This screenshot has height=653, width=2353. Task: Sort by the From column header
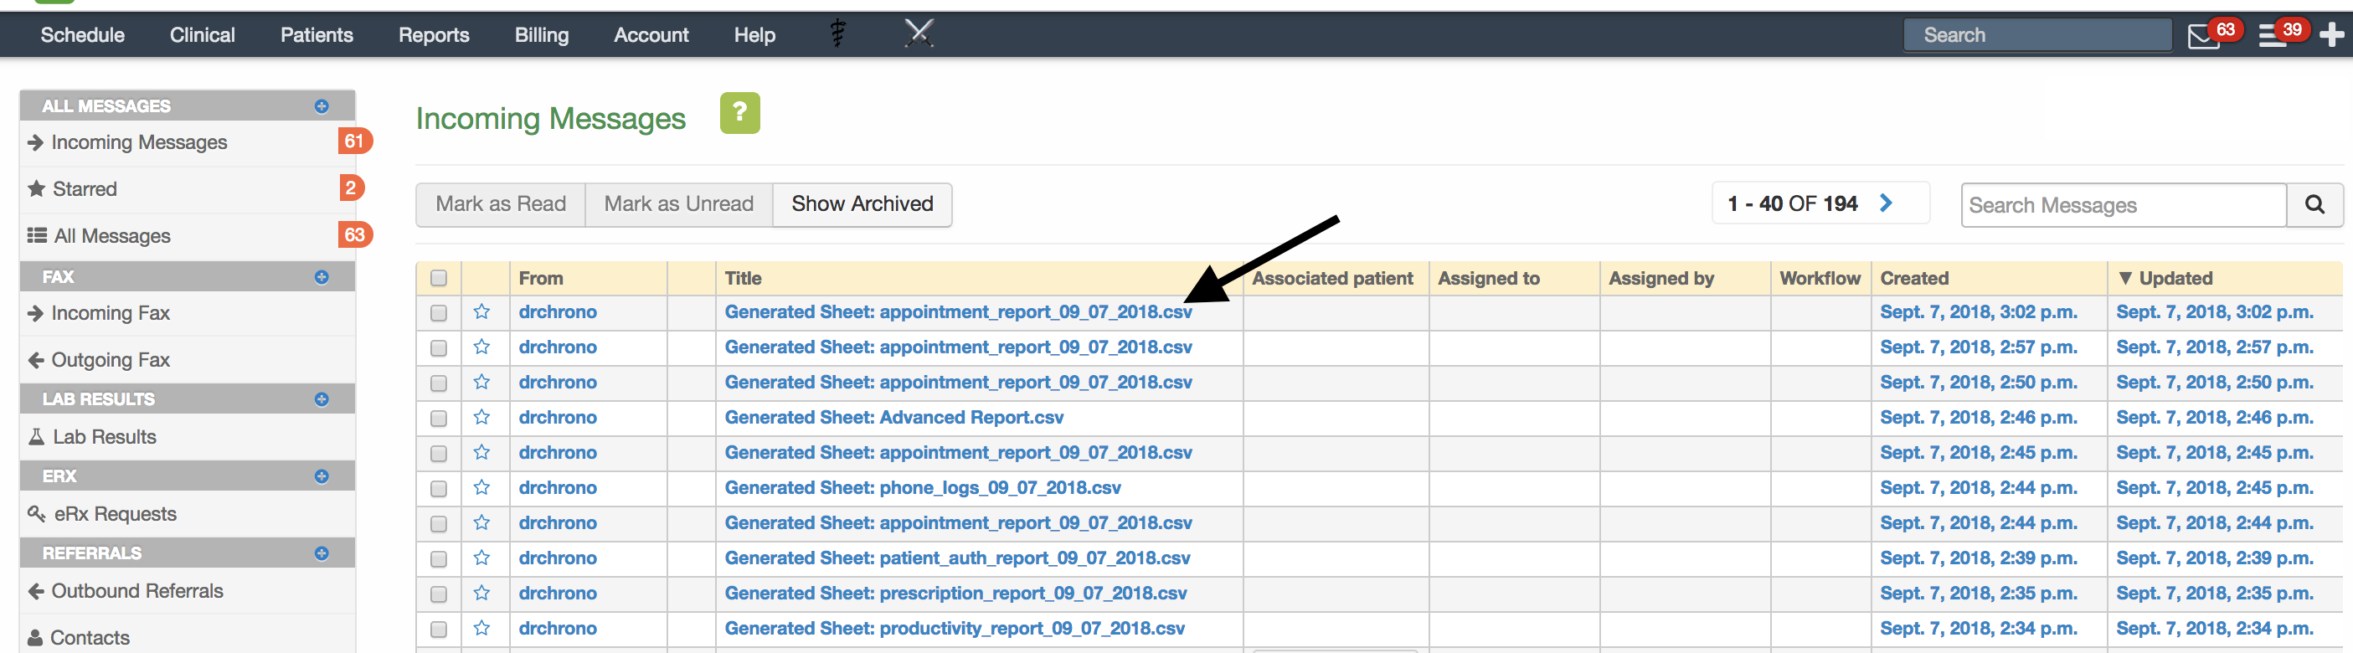pos(541,279)
